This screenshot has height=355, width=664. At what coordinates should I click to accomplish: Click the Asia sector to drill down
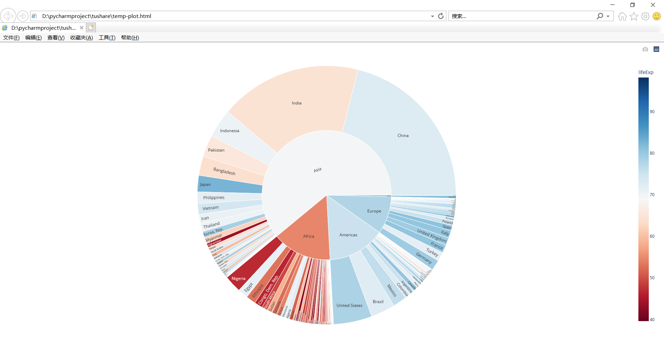(317, 169)
